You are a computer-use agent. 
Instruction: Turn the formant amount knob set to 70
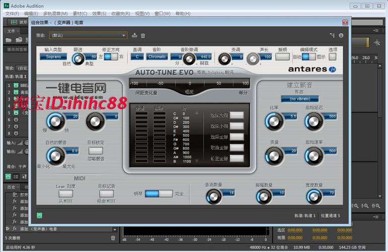point(314,197)
